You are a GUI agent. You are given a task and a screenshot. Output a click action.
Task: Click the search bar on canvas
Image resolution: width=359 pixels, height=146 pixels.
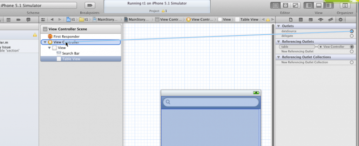(x=211, y=102)
